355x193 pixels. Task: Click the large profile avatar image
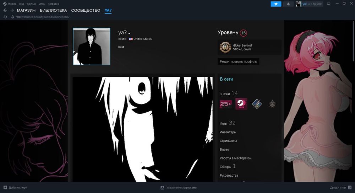[x=92, y=46]
